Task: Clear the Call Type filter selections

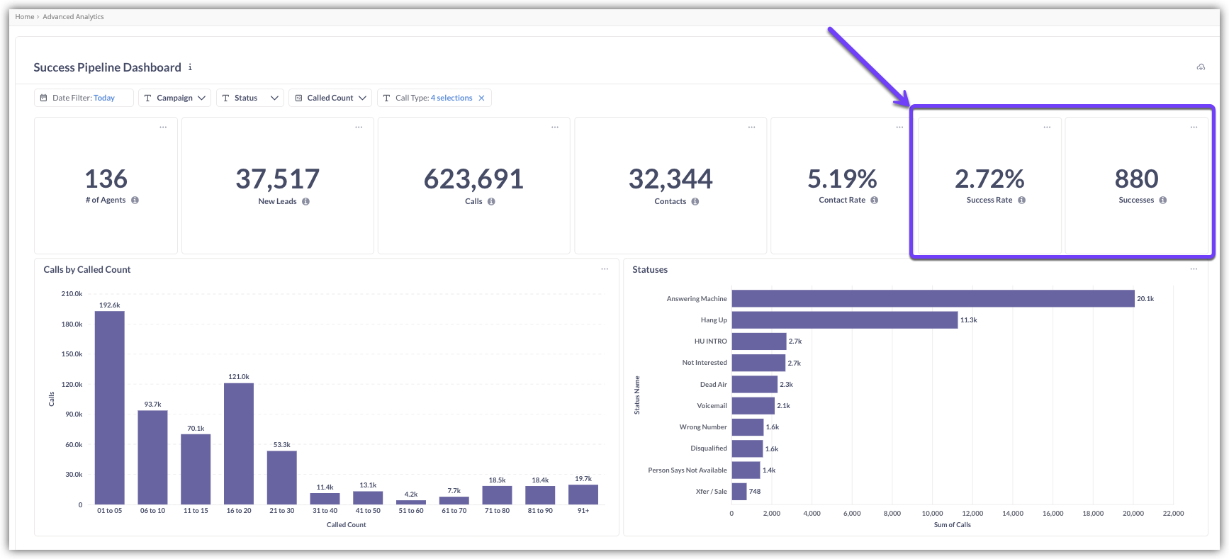Action: coord(481,98)
